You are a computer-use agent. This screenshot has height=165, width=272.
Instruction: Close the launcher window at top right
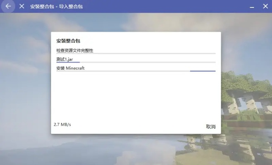tap(265, 6)
